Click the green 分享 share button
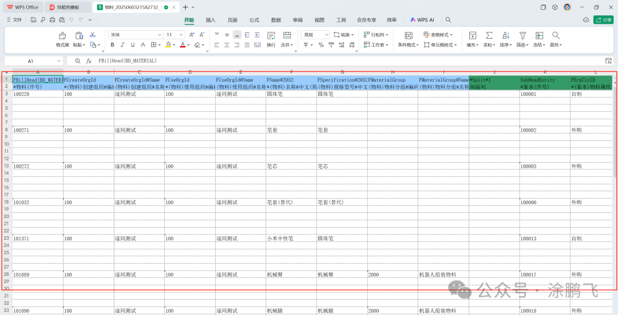This screenshot has height=315, width=618. (603, 20)
